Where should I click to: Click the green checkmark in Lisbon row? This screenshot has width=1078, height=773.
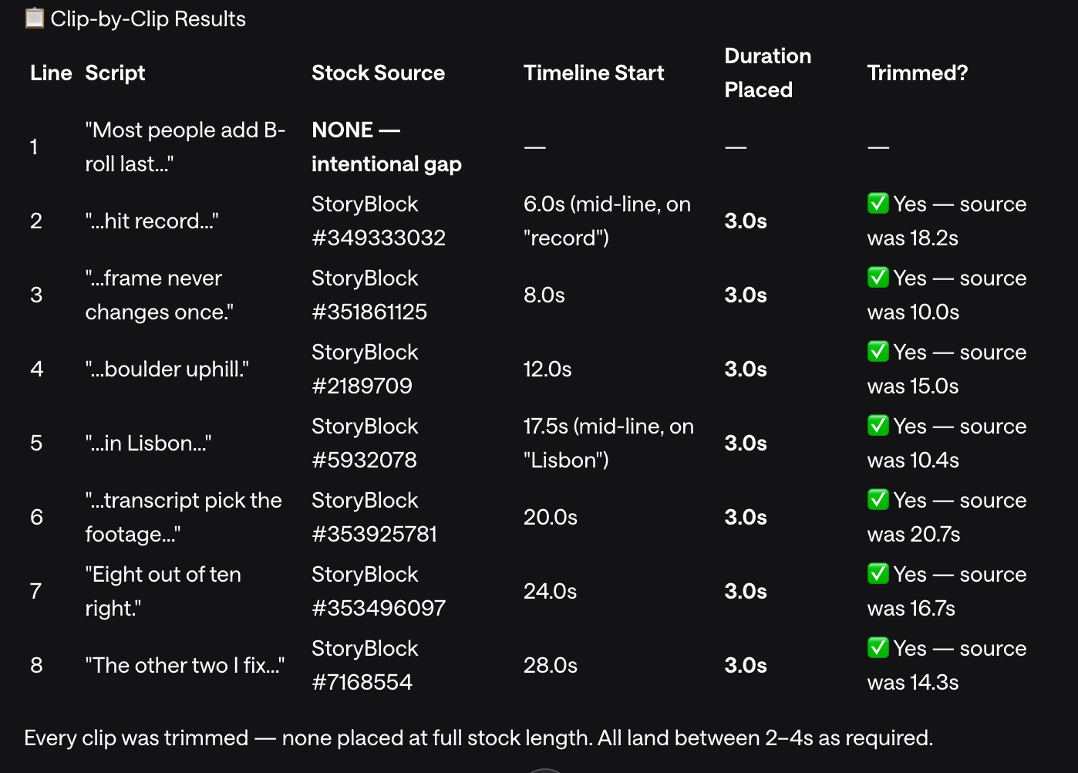point(878,426)
